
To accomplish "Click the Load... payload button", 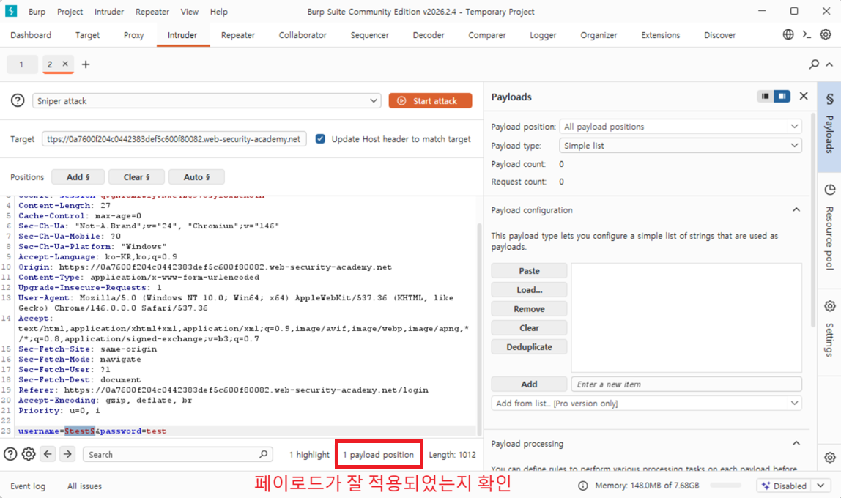I will tap(529, 289).
